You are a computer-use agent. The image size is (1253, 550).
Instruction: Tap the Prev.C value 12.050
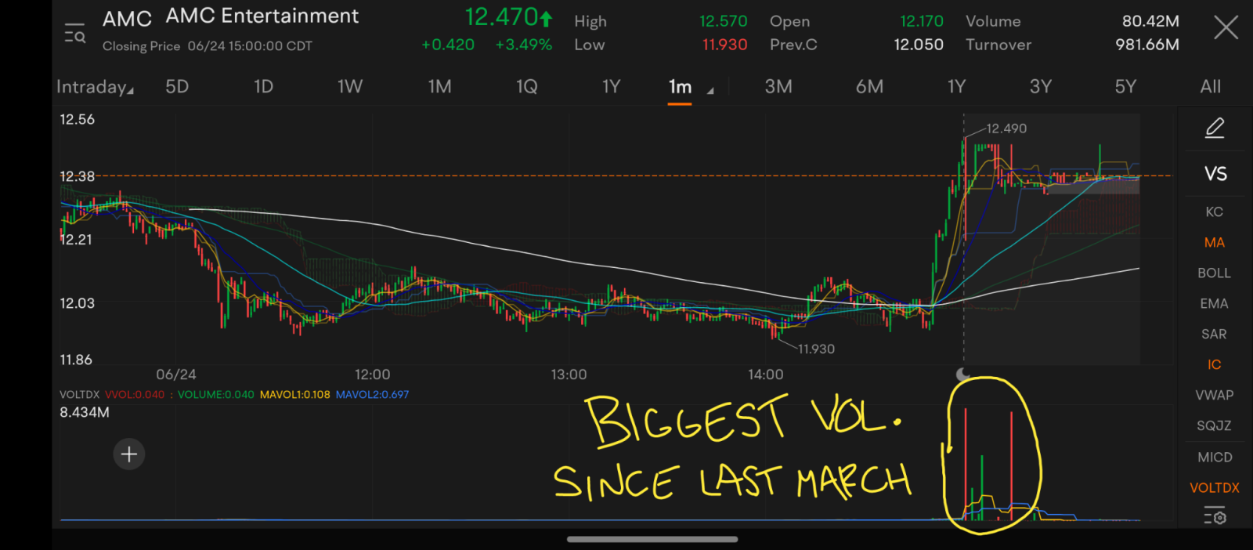tap(919, 45)
